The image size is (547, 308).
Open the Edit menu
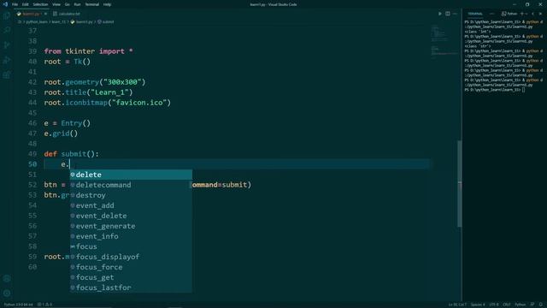pyautogui.click(x=26, y=4)
